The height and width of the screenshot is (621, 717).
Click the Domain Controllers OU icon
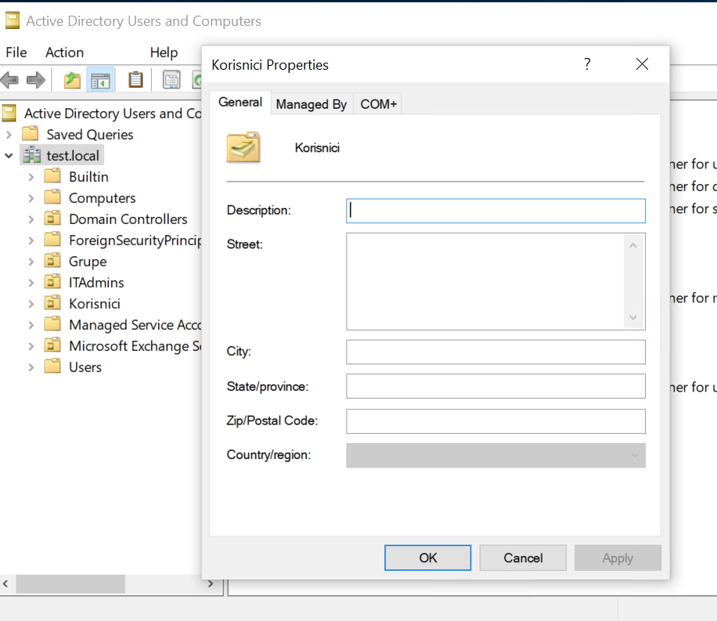tap(52, 218)
